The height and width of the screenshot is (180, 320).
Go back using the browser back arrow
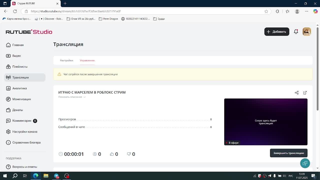6,11
